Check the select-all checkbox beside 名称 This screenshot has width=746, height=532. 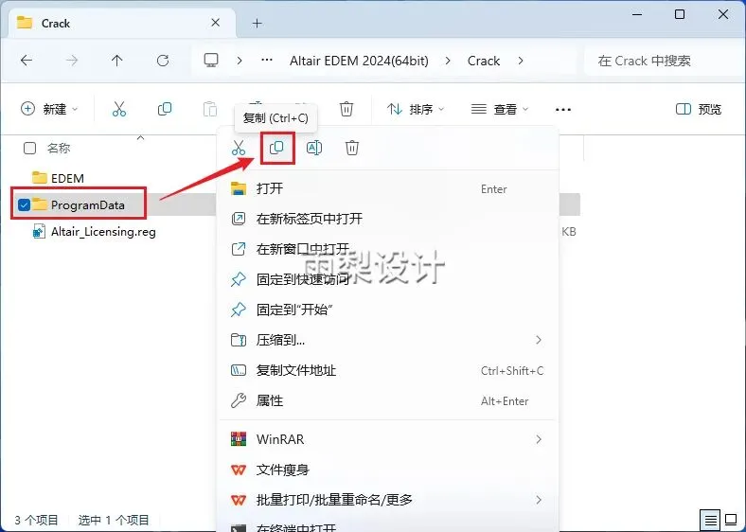29,148
